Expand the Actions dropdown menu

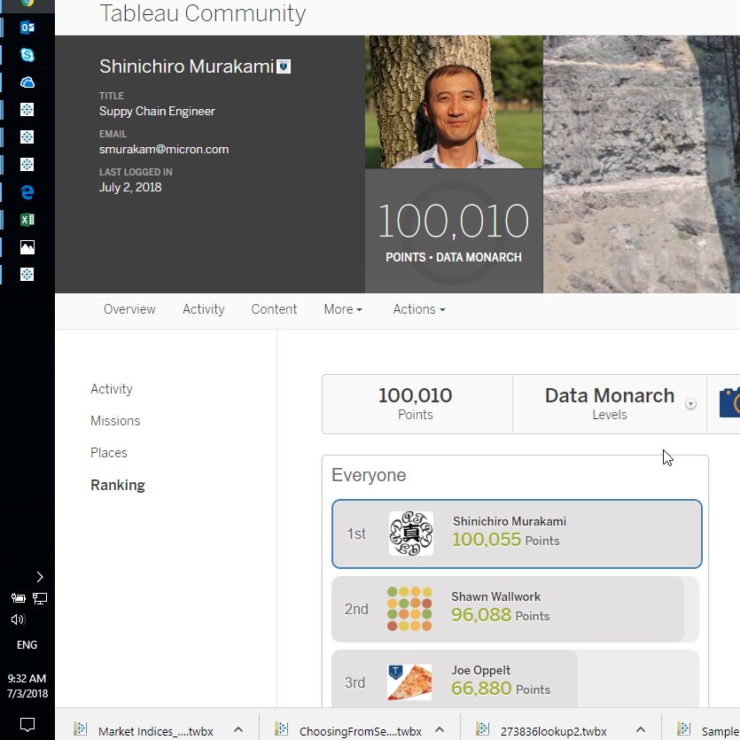point(419,309)
